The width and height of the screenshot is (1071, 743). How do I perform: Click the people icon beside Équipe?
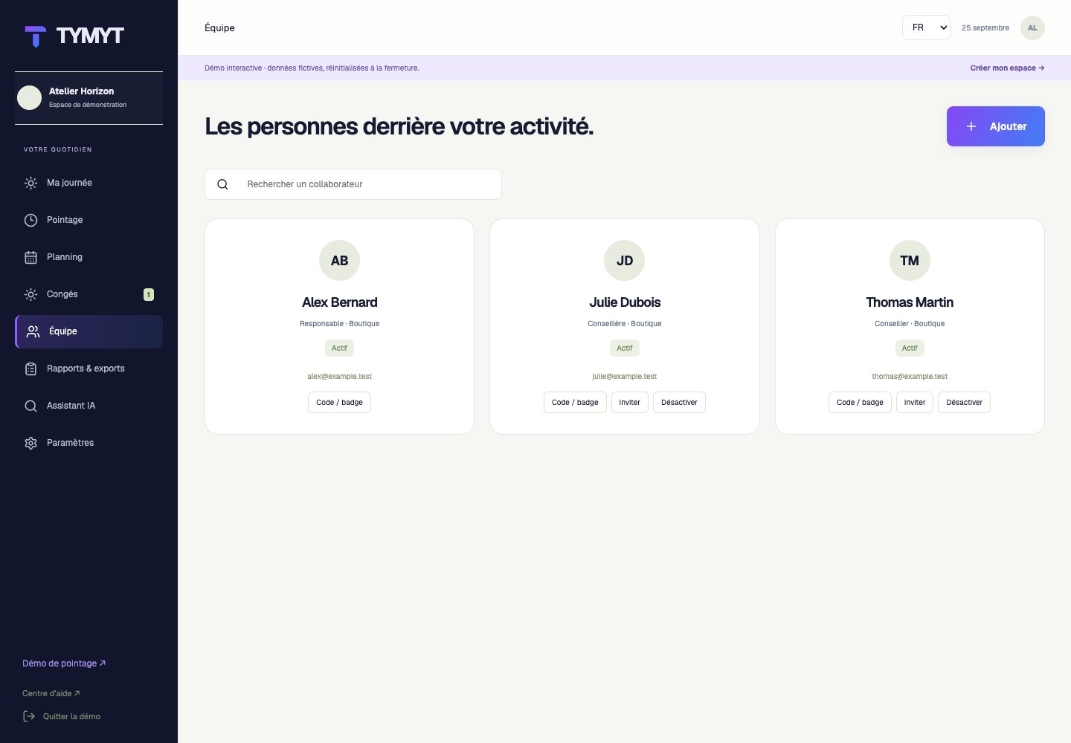(x=33, y=331)
